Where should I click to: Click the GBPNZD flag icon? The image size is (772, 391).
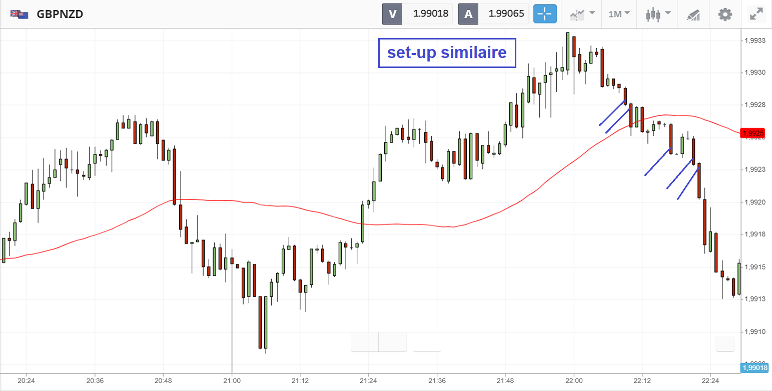[19, 14]
